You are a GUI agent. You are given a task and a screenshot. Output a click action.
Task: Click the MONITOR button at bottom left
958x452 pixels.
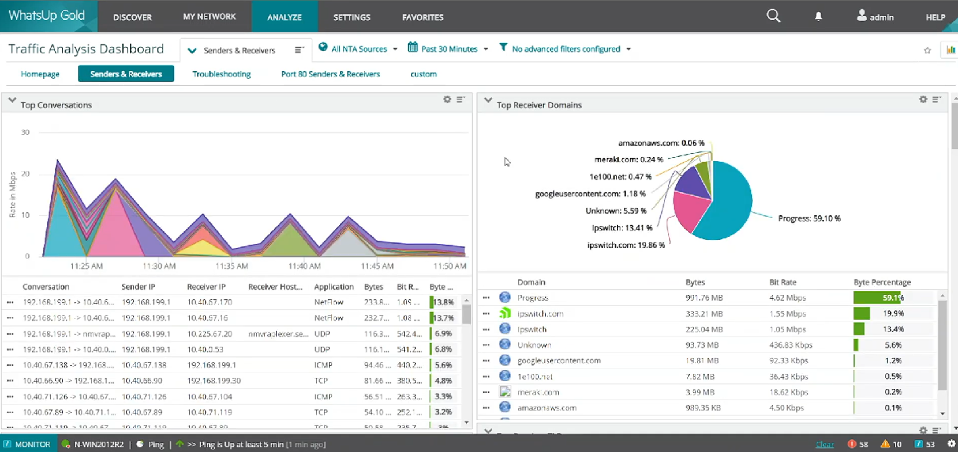pos(28,444)
